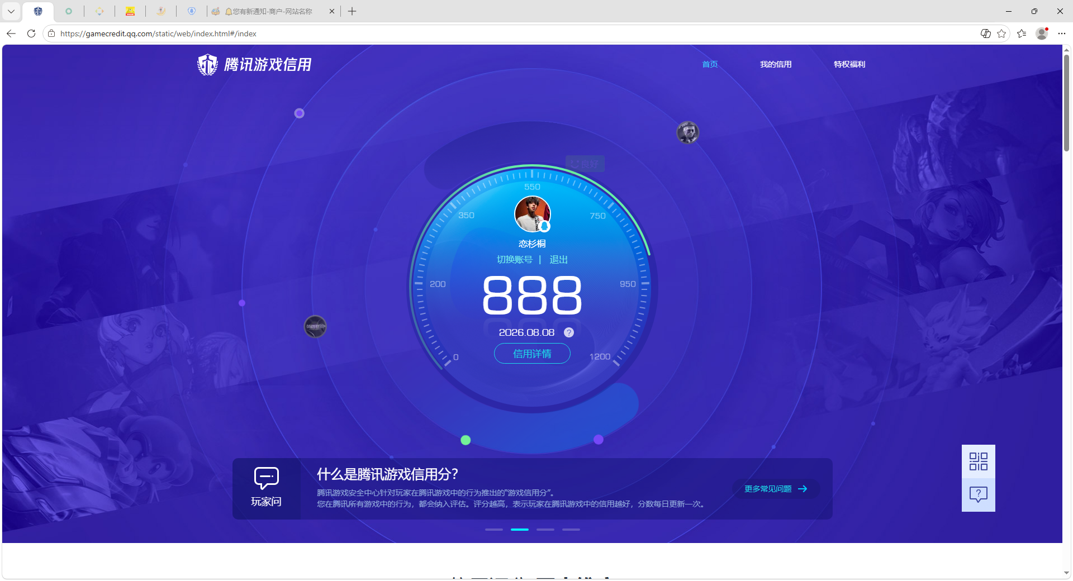This screenshot has width=1073, height=581.
Task: Switch to the yellow icon browser tab
Action: tap(130, 11)
